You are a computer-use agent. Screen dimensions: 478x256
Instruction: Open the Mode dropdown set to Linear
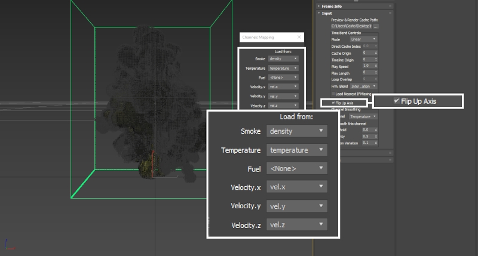(x=364, y=39)
